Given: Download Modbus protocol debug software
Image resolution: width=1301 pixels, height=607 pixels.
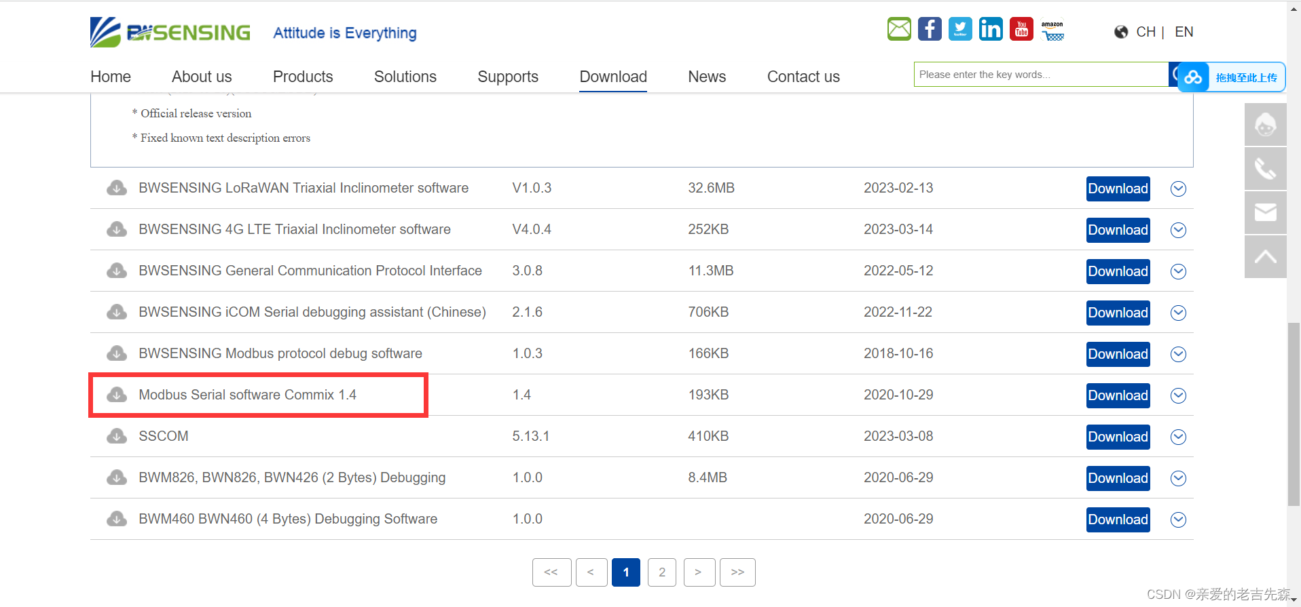Looking at the screenshot, I should tap(1118, 354).
